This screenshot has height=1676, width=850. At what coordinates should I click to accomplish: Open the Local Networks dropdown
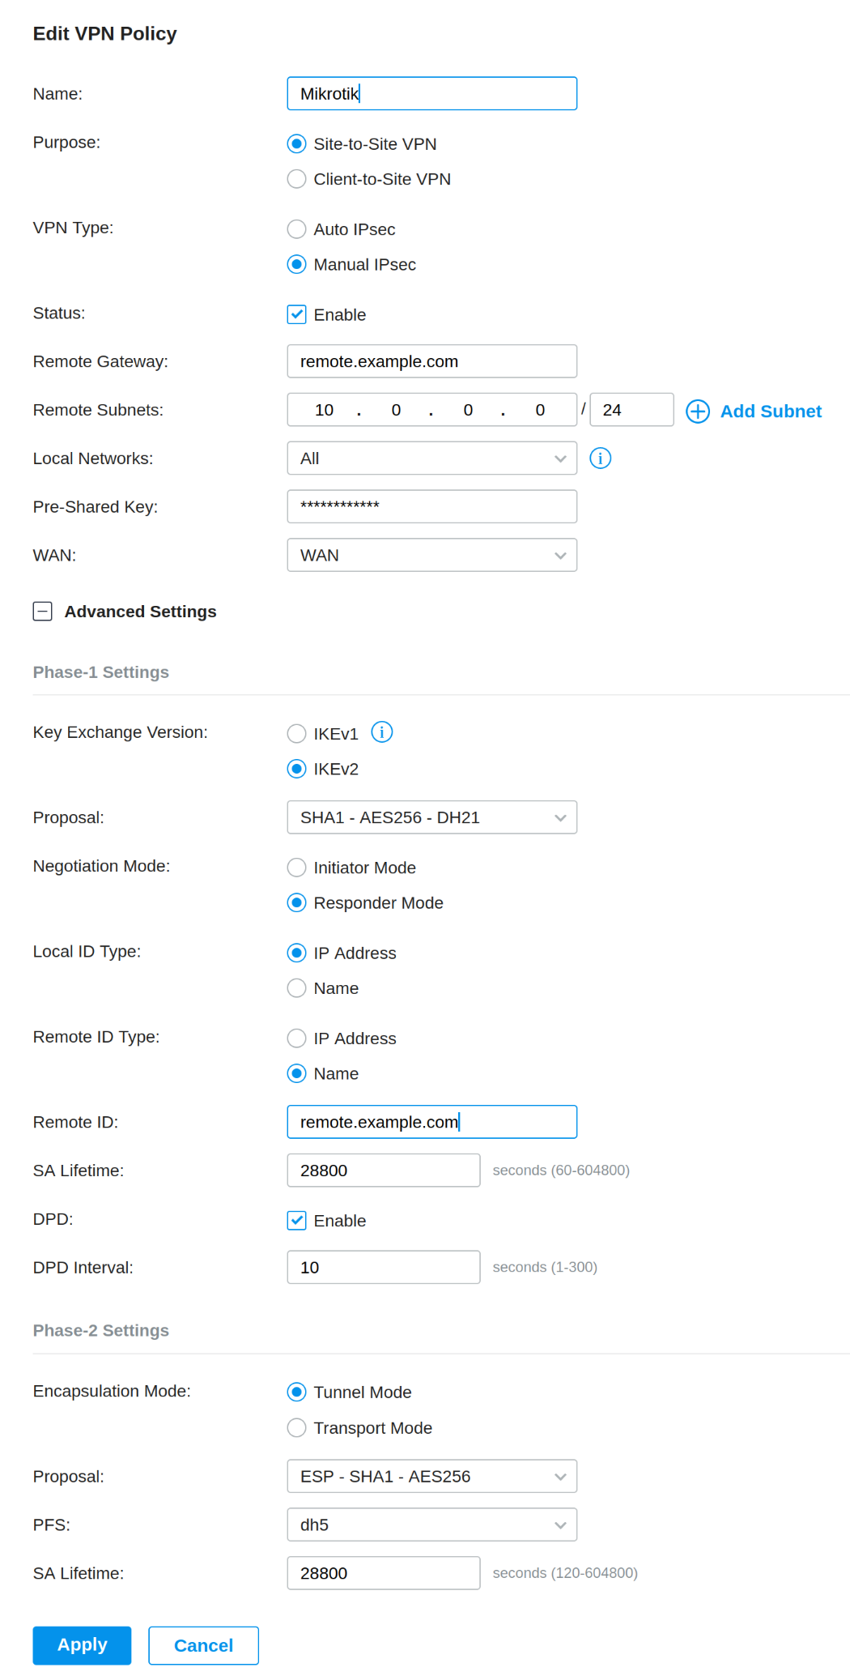[431, 458]
